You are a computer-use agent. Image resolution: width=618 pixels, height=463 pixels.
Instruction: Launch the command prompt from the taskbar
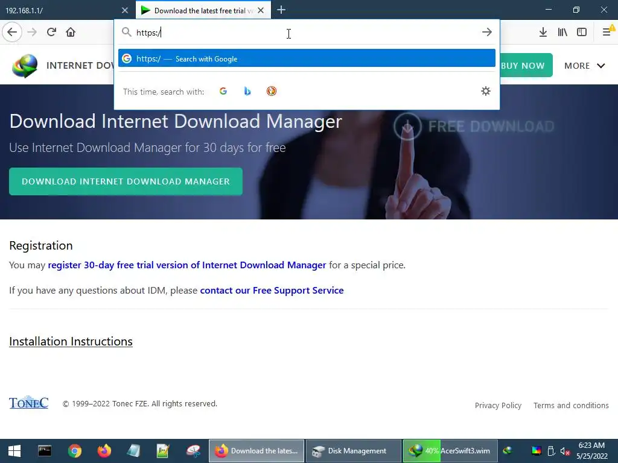point(45,451)
